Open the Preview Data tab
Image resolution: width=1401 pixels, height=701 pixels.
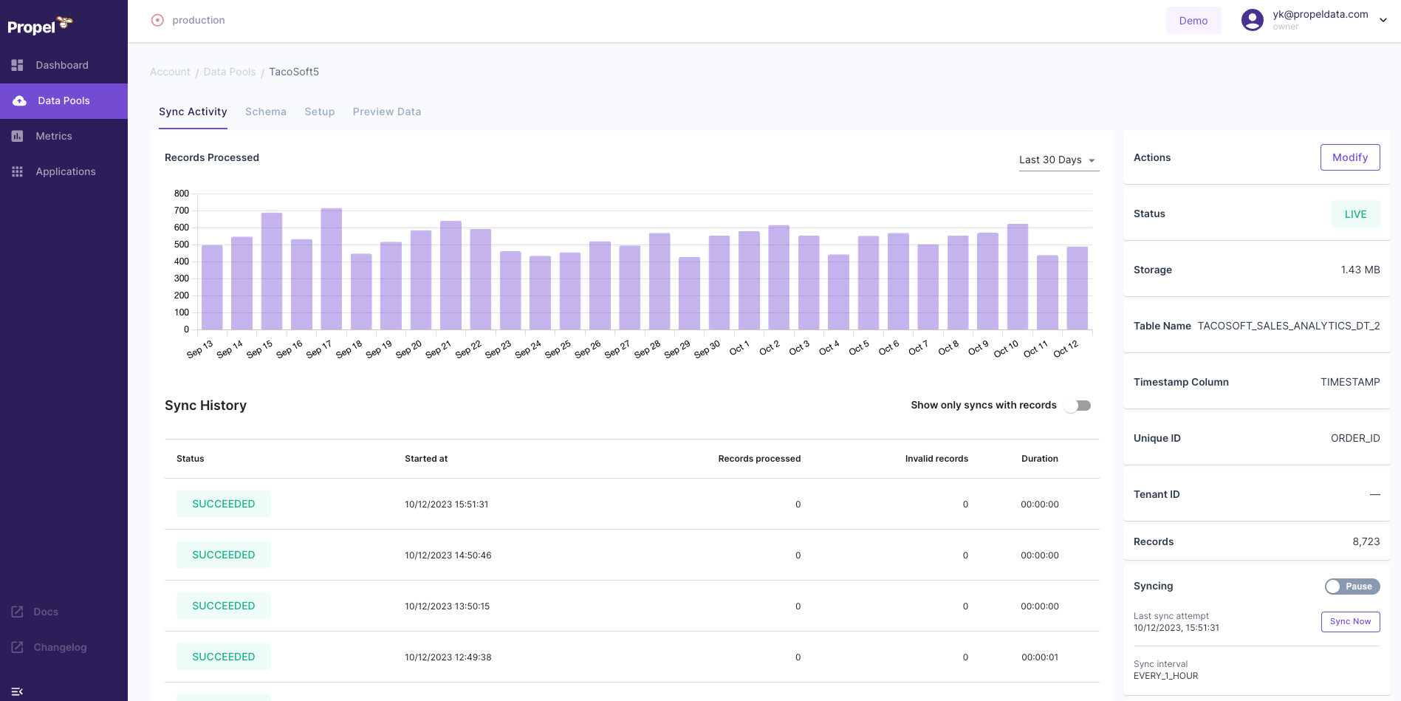(386, 112)
